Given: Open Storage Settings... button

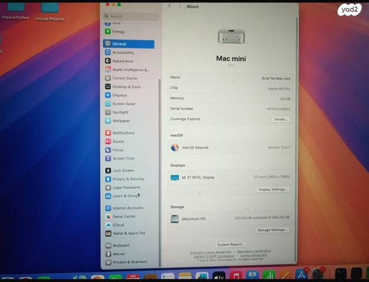Looking at the screenshot, I should click(272, 230).
